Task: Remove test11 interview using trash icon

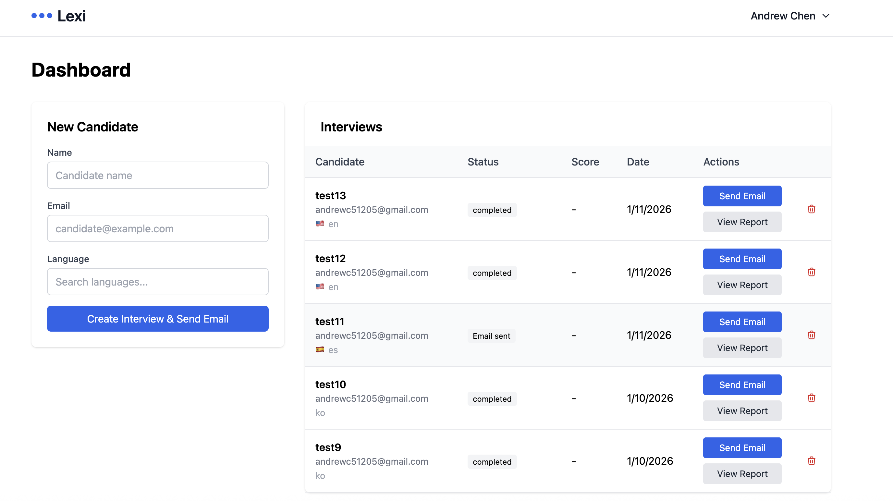Action: [x=811, y=335]
